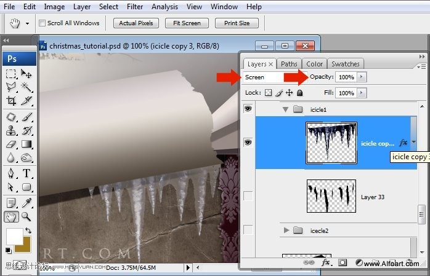Open the Opacity slider arrow
Screen dimensions: 430x276
coord(362,77)
